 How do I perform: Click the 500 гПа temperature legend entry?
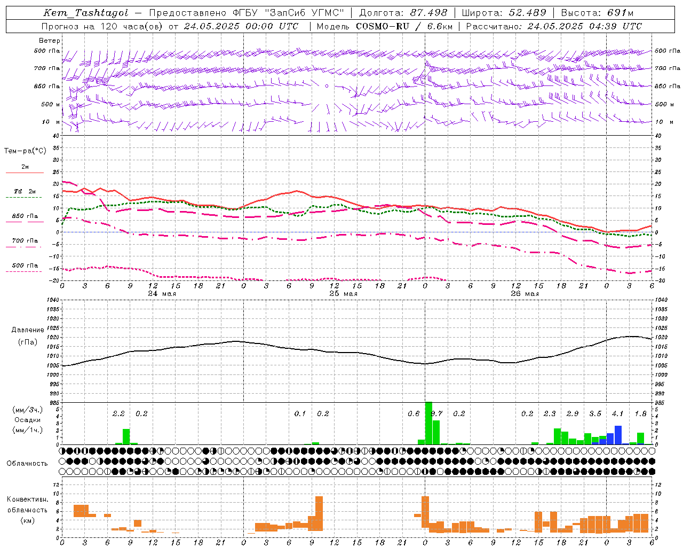[x=25, y=265]
